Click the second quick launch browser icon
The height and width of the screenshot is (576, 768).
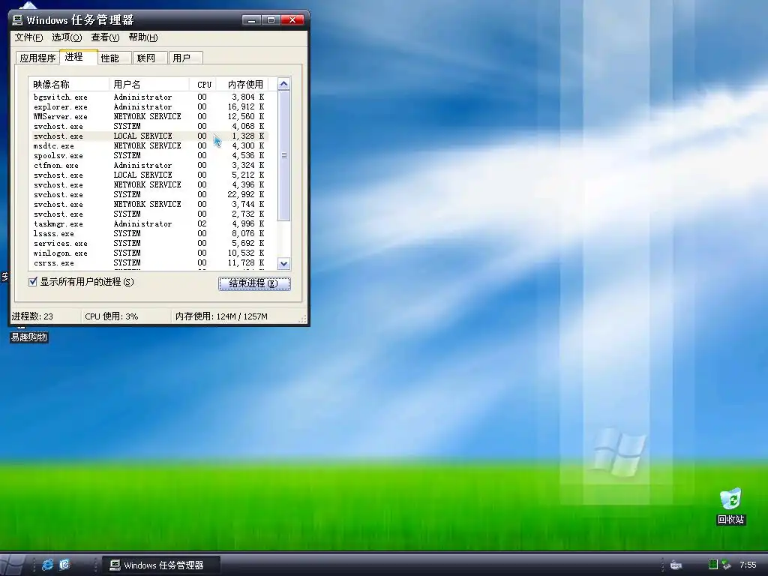pos(64,565)
